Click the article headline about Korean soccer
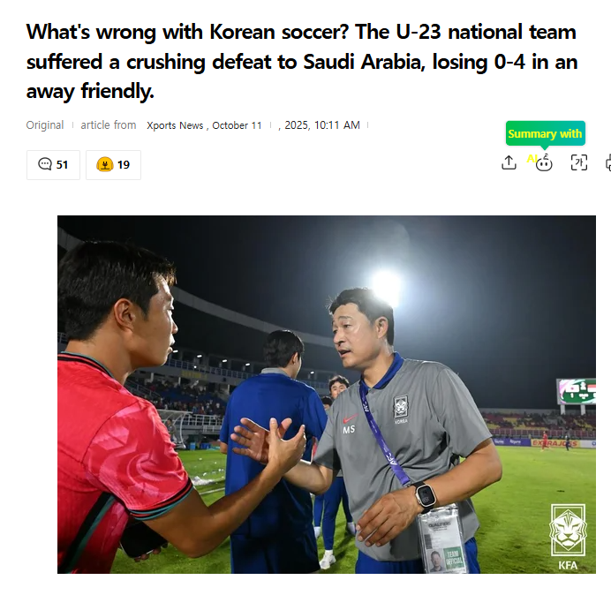Screen dimensions: 611x595 coord(302,61)
